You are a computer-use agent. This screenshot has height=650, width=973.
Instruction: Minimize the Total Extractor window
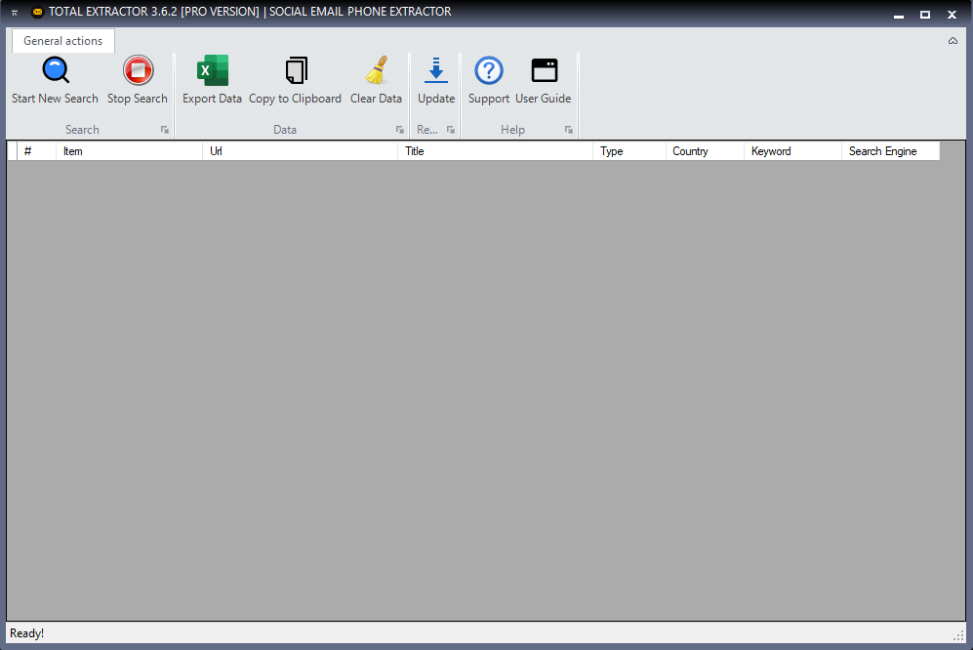click(x=899, y=15)
